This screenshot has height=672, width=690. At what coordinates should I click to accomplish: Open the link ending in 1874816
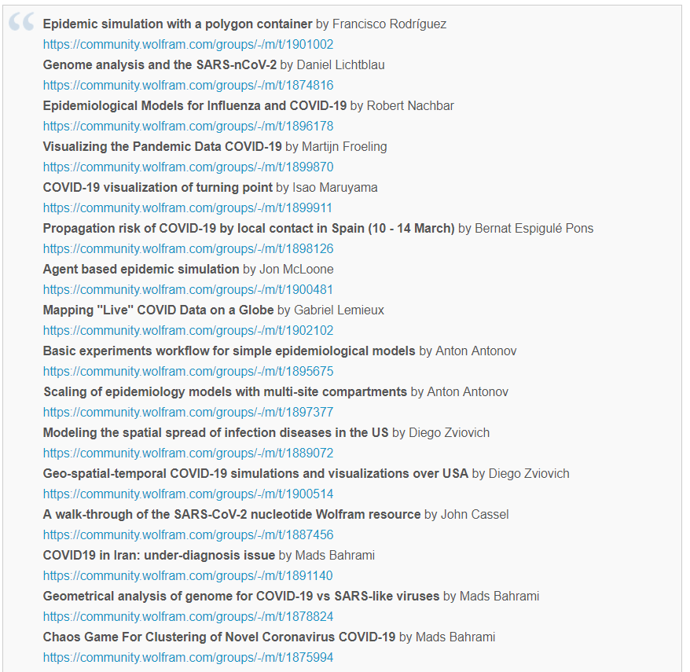pos(188,86)
